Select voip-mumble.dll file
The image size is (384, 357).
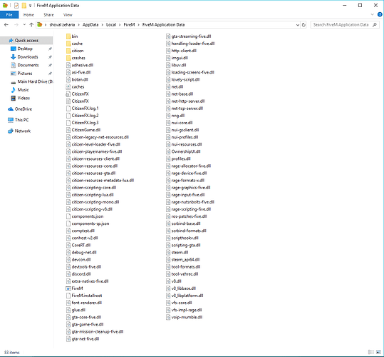(184, 317)
